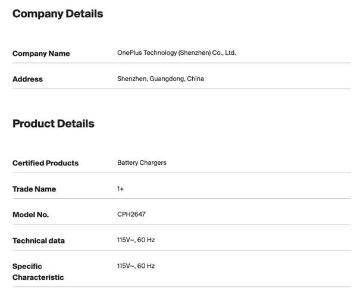
Task: Click the Trade Name label
Action: point(34,189)
